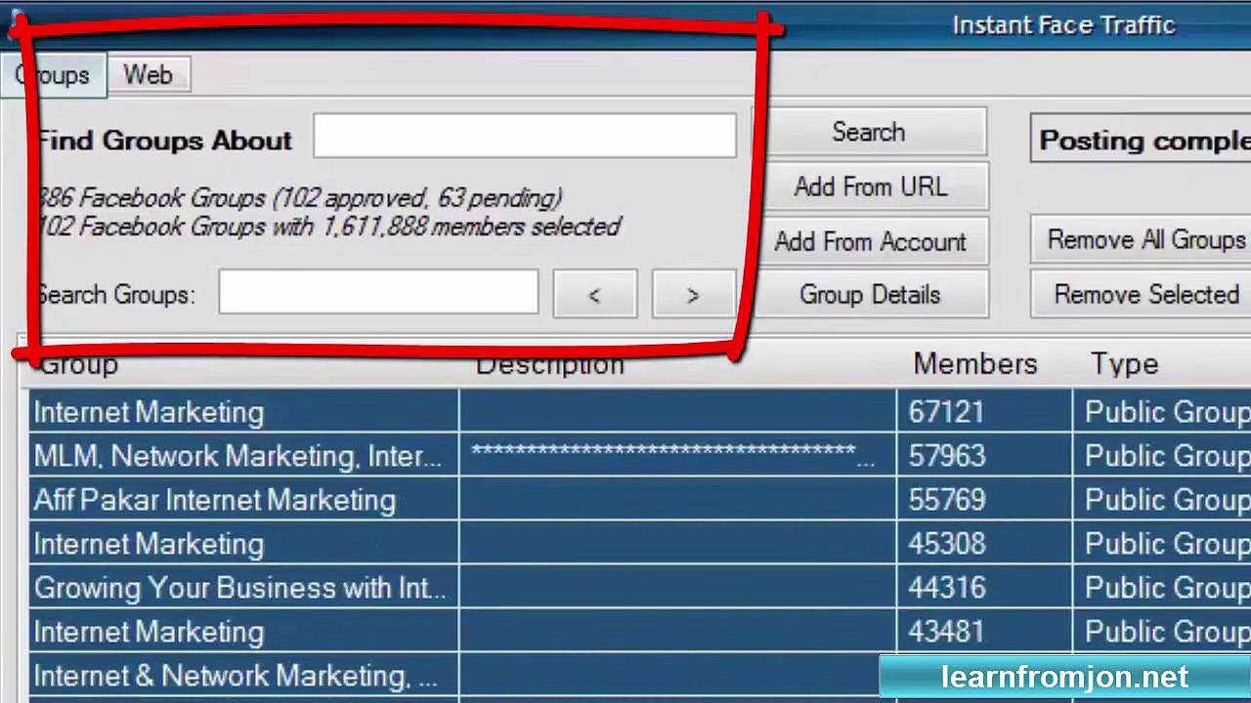
Task: Select Growing Your Business with Int.. row
Action: [639, 588]
